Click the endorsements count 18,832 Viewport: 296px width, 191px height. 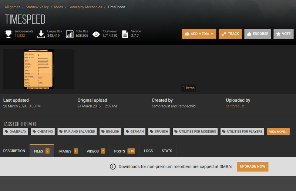pos(20,36)
